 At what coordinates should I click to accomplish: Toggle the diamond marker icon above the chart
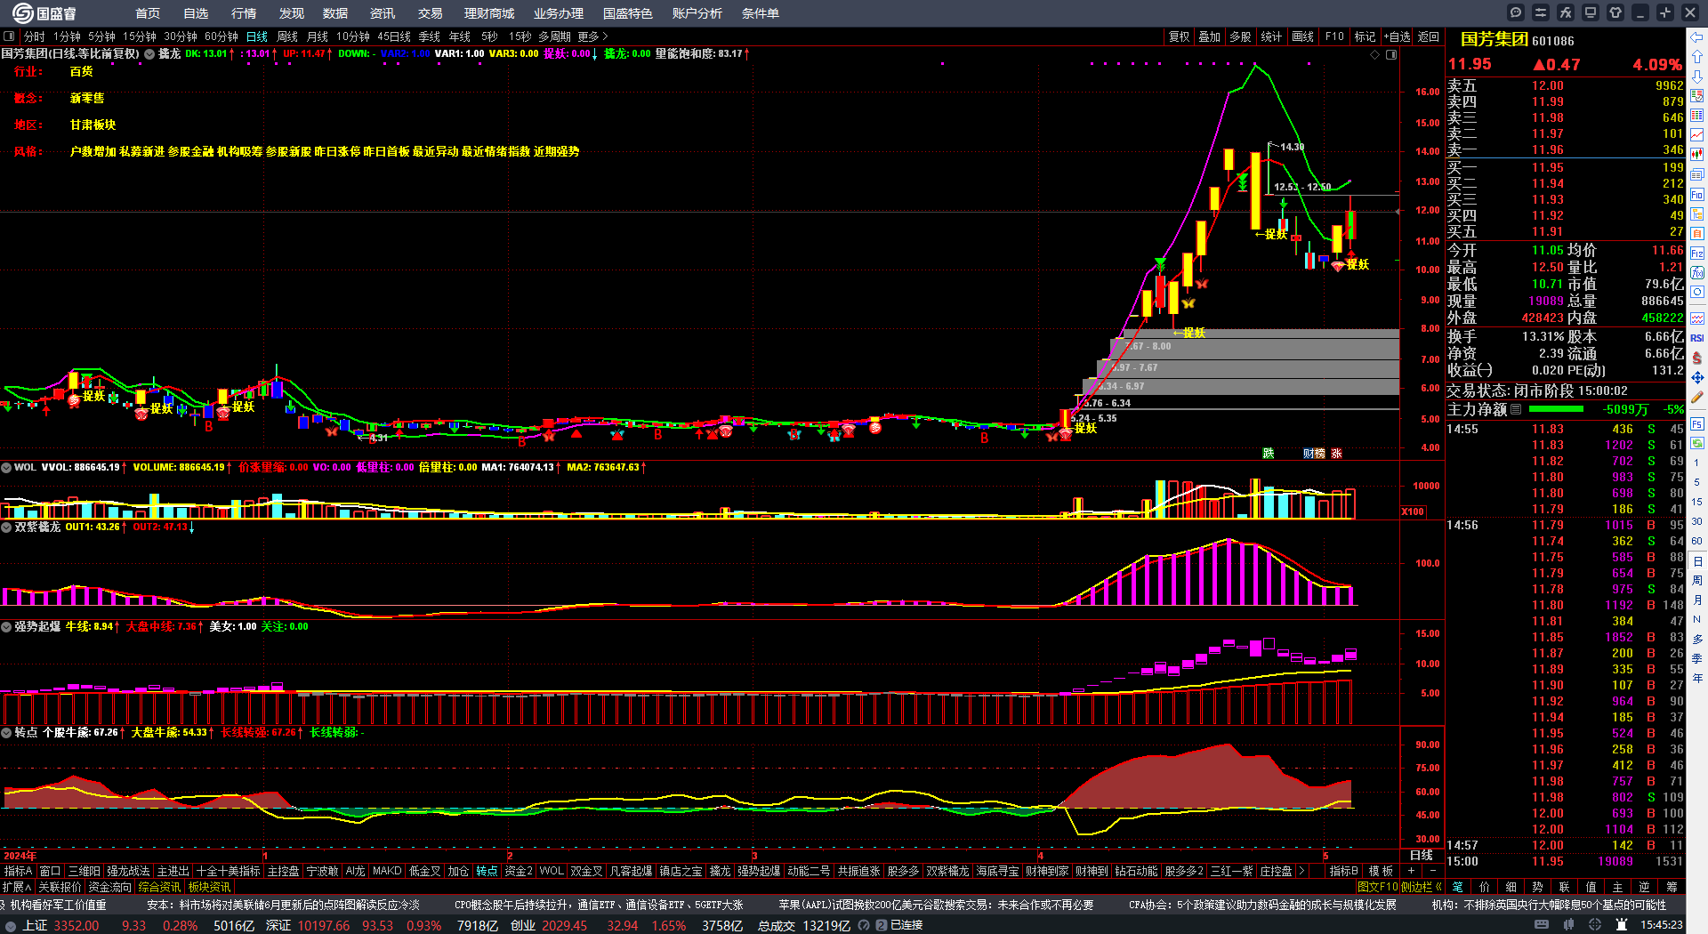(x=1375, y=54)
